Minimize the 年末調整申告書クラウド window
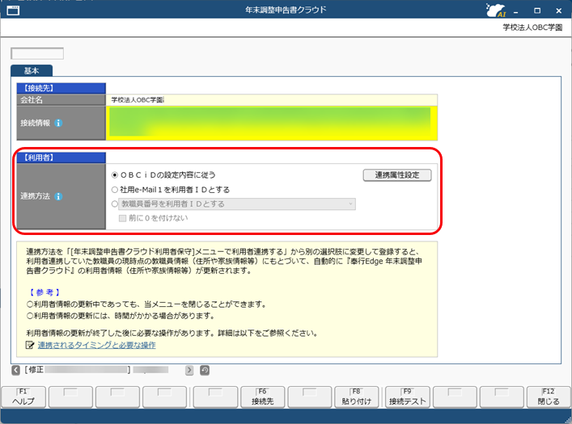 click(516, 11)
